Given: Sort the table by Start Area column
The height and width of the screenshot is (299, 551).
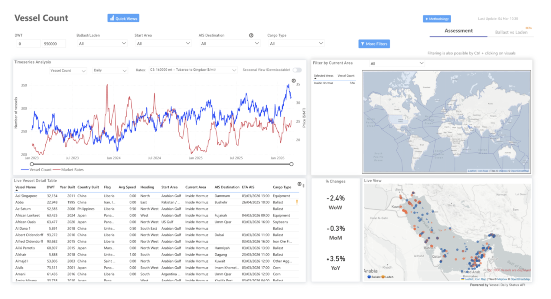Looking at the screenshot, I should click(x=169, y=187).
